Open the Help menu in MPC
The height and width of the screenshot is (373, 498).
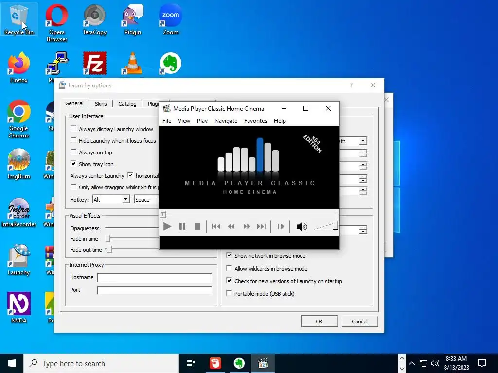point(280,121)
